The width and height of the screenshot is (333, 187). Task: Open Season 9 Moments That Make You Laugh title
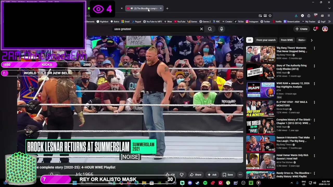293,139
